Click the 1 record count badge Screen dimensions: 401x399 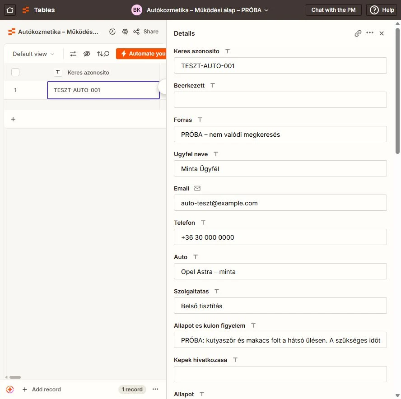132,389
